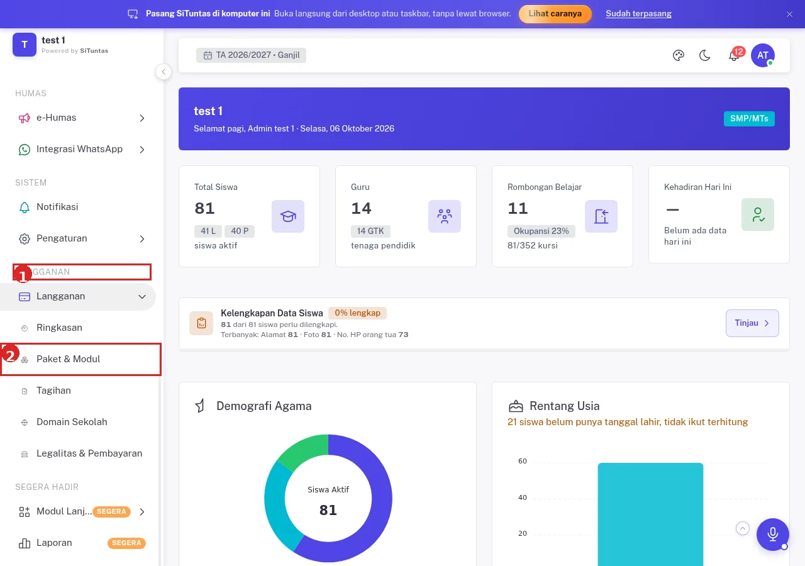Open the AT user avatar menu
Image resolution: width=805 pixels, height=566 pixels.
[x=763, y=55]
